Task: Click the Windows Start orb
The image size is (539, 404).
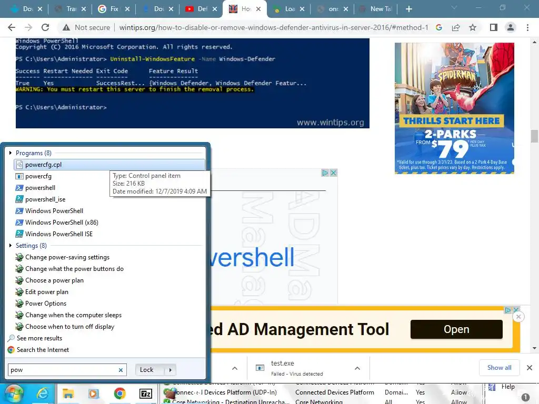Action: [13, 395]
